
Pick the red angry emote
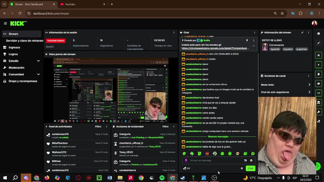coord(207,153)
